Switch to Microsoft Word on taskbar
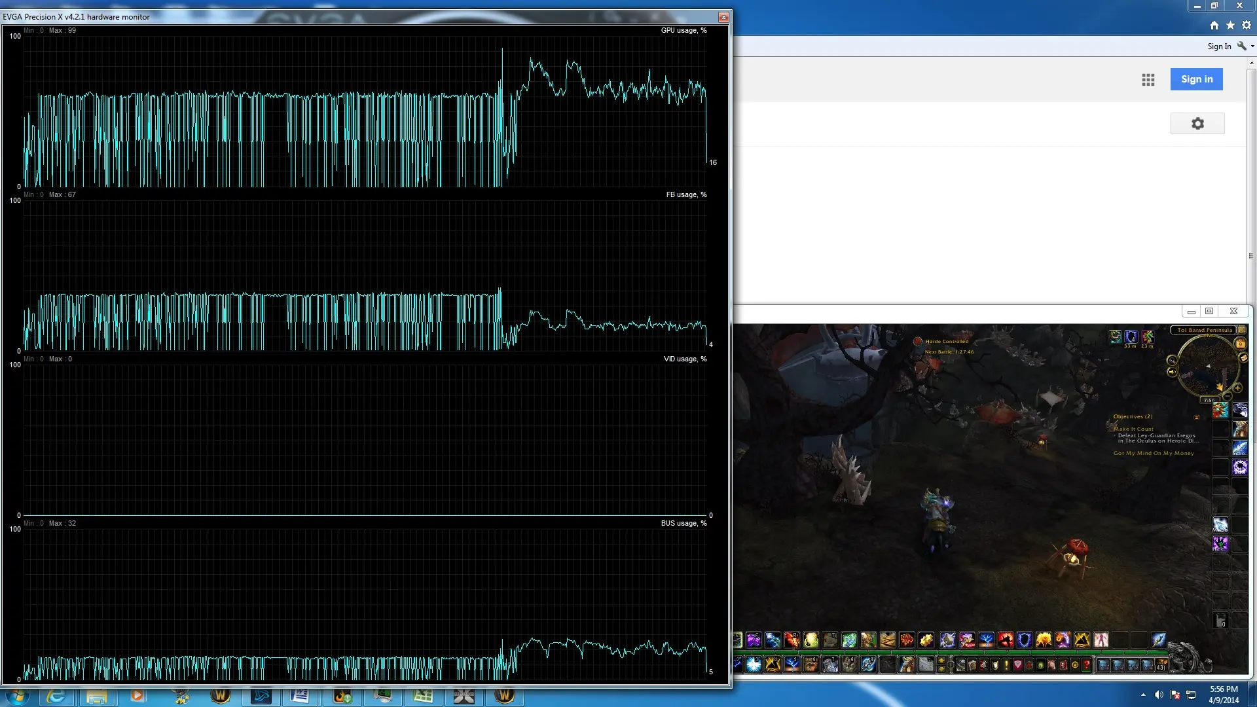This screenshot has width=1257, height=707. click(300, 696)
